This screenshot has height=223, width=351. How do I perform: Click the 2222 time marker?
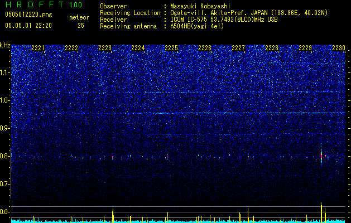[71, 48]
